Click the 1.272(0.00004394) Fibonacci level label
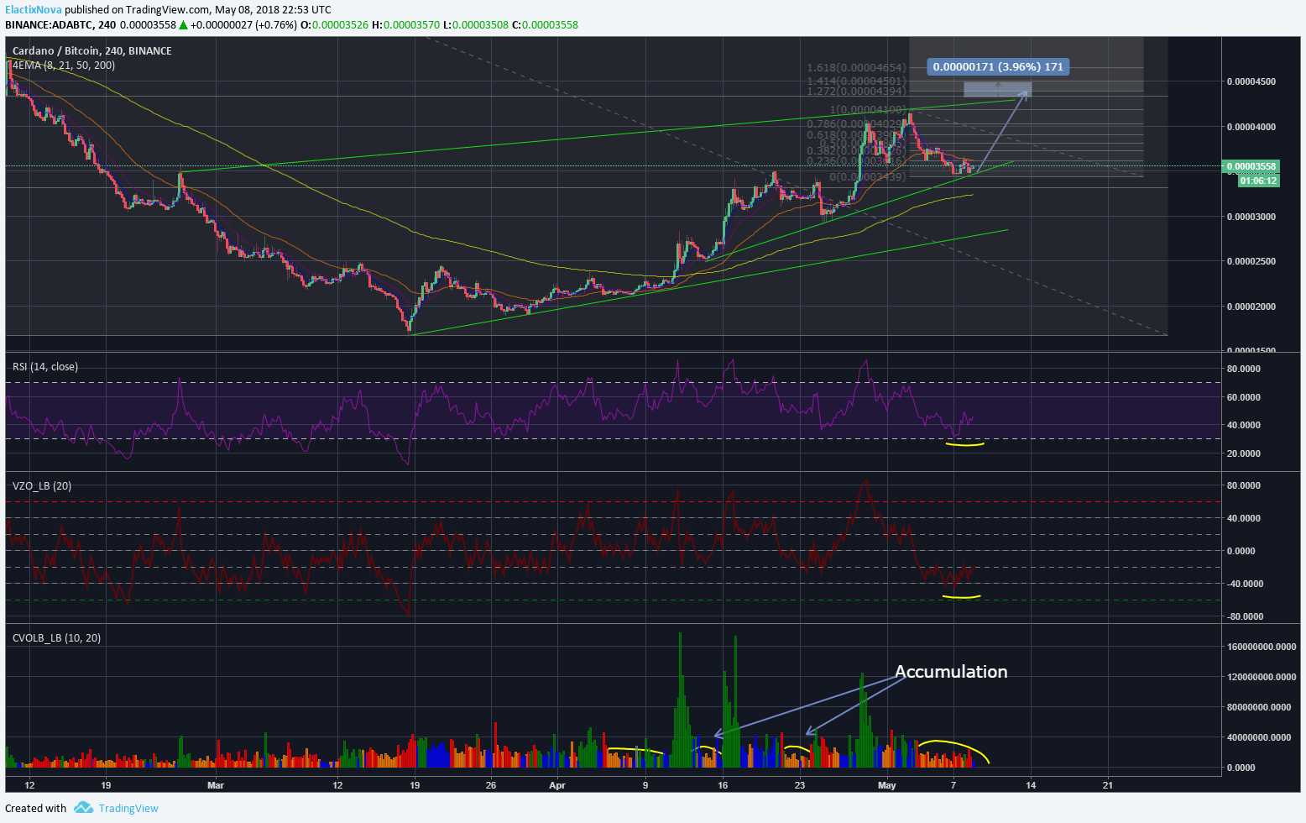 point(856,91)
